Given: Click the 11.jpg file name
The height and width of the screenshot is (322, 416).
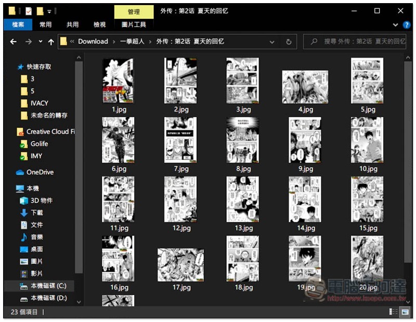Looking at the screenshot, I should pos(120,228).
